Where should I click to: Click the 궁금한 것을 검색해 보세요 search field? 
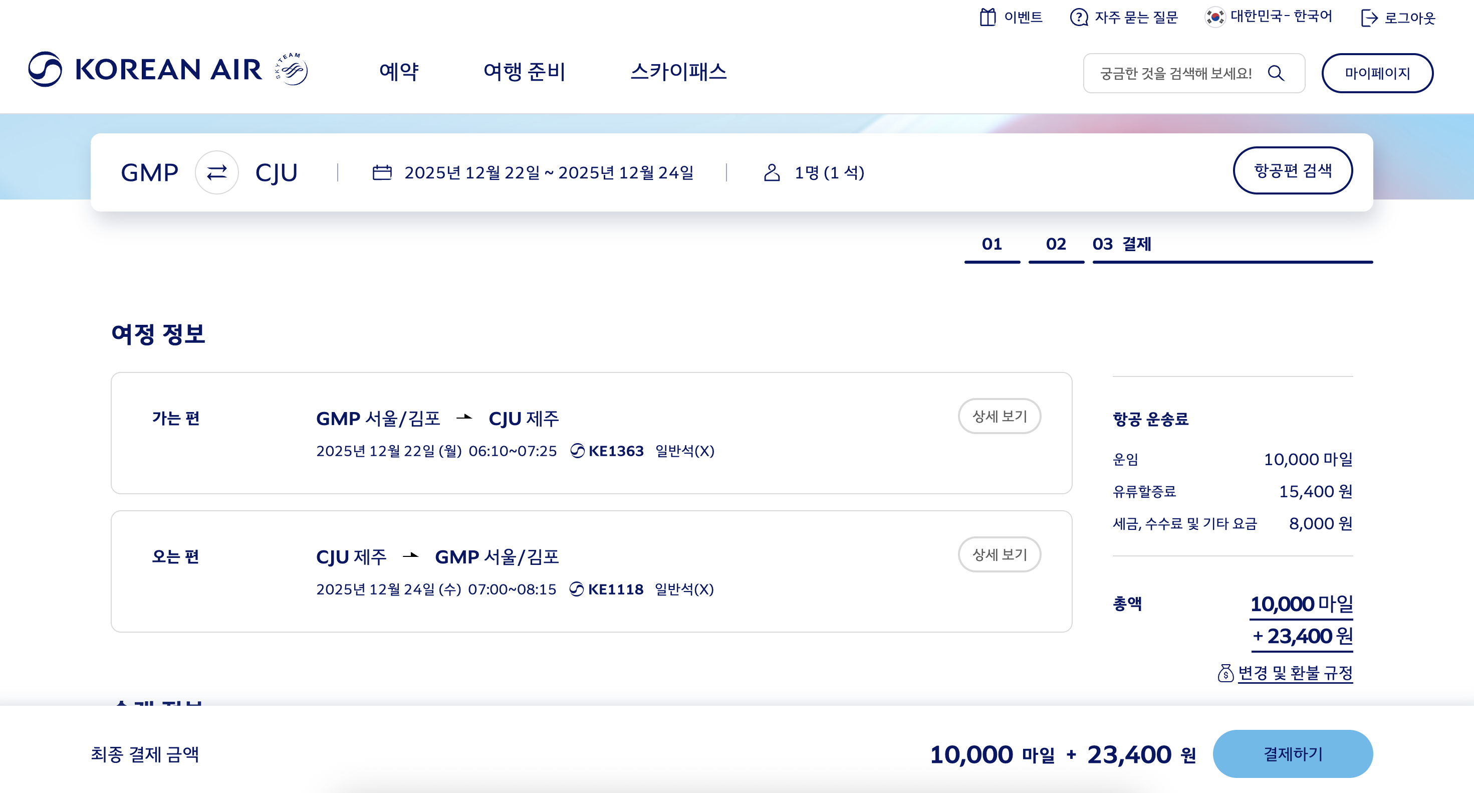pos(1175,73)
